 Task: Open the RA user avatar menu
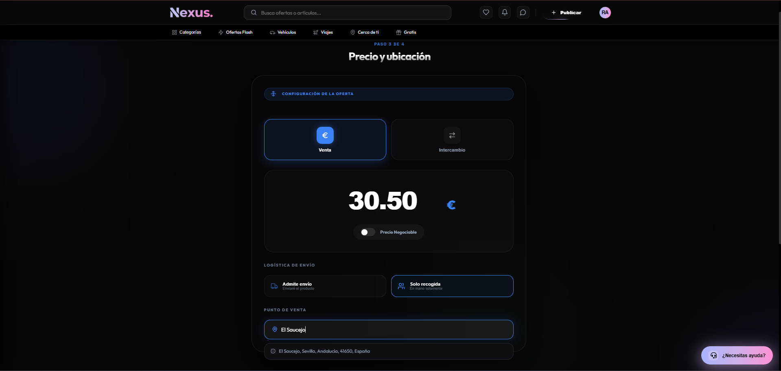605,13
